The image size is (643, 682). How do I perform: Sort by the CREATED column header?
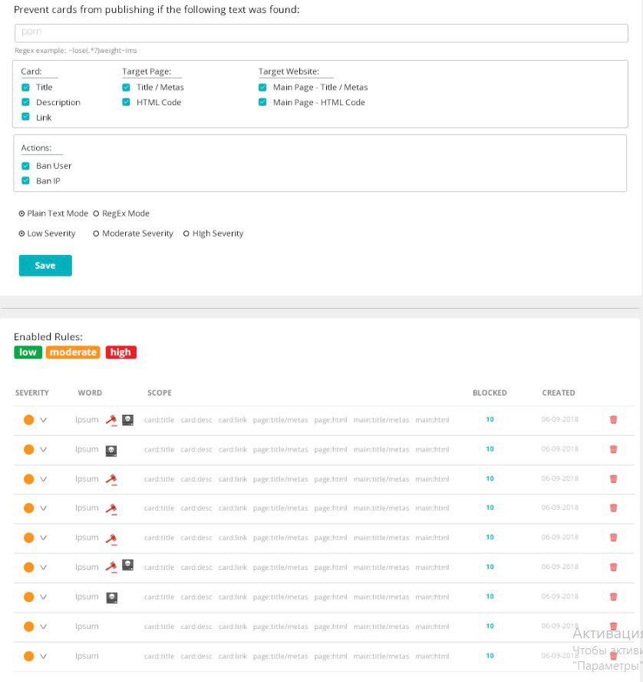559,392
